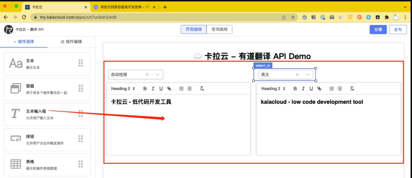412x178 pixels.
Task: Open the tab search chevron in Chrome
Action: (405, 7)
